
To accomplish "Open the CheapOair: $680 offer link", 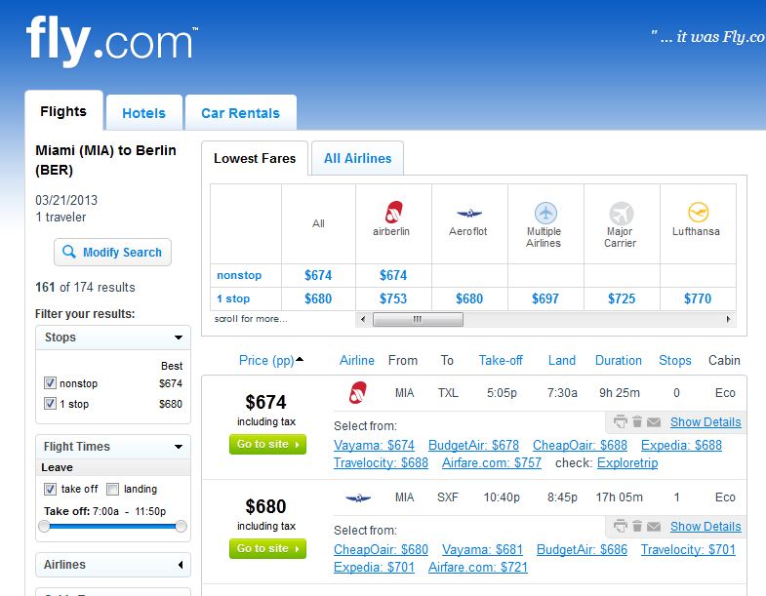I will (381, 549).
